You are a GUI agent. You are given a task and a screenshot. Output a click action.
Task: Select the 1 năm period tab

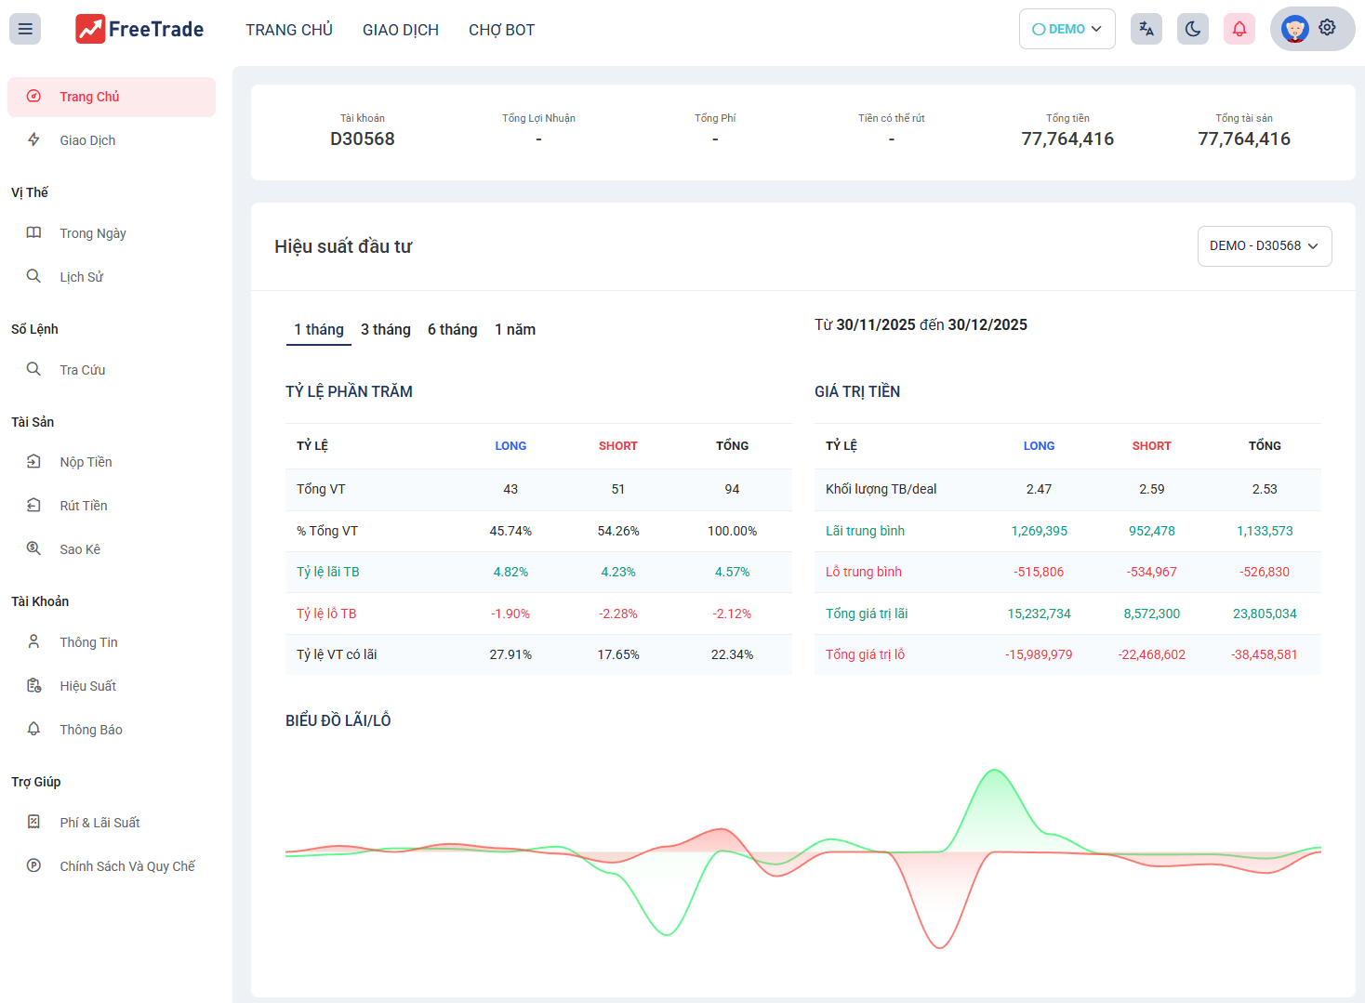point(514,330)
